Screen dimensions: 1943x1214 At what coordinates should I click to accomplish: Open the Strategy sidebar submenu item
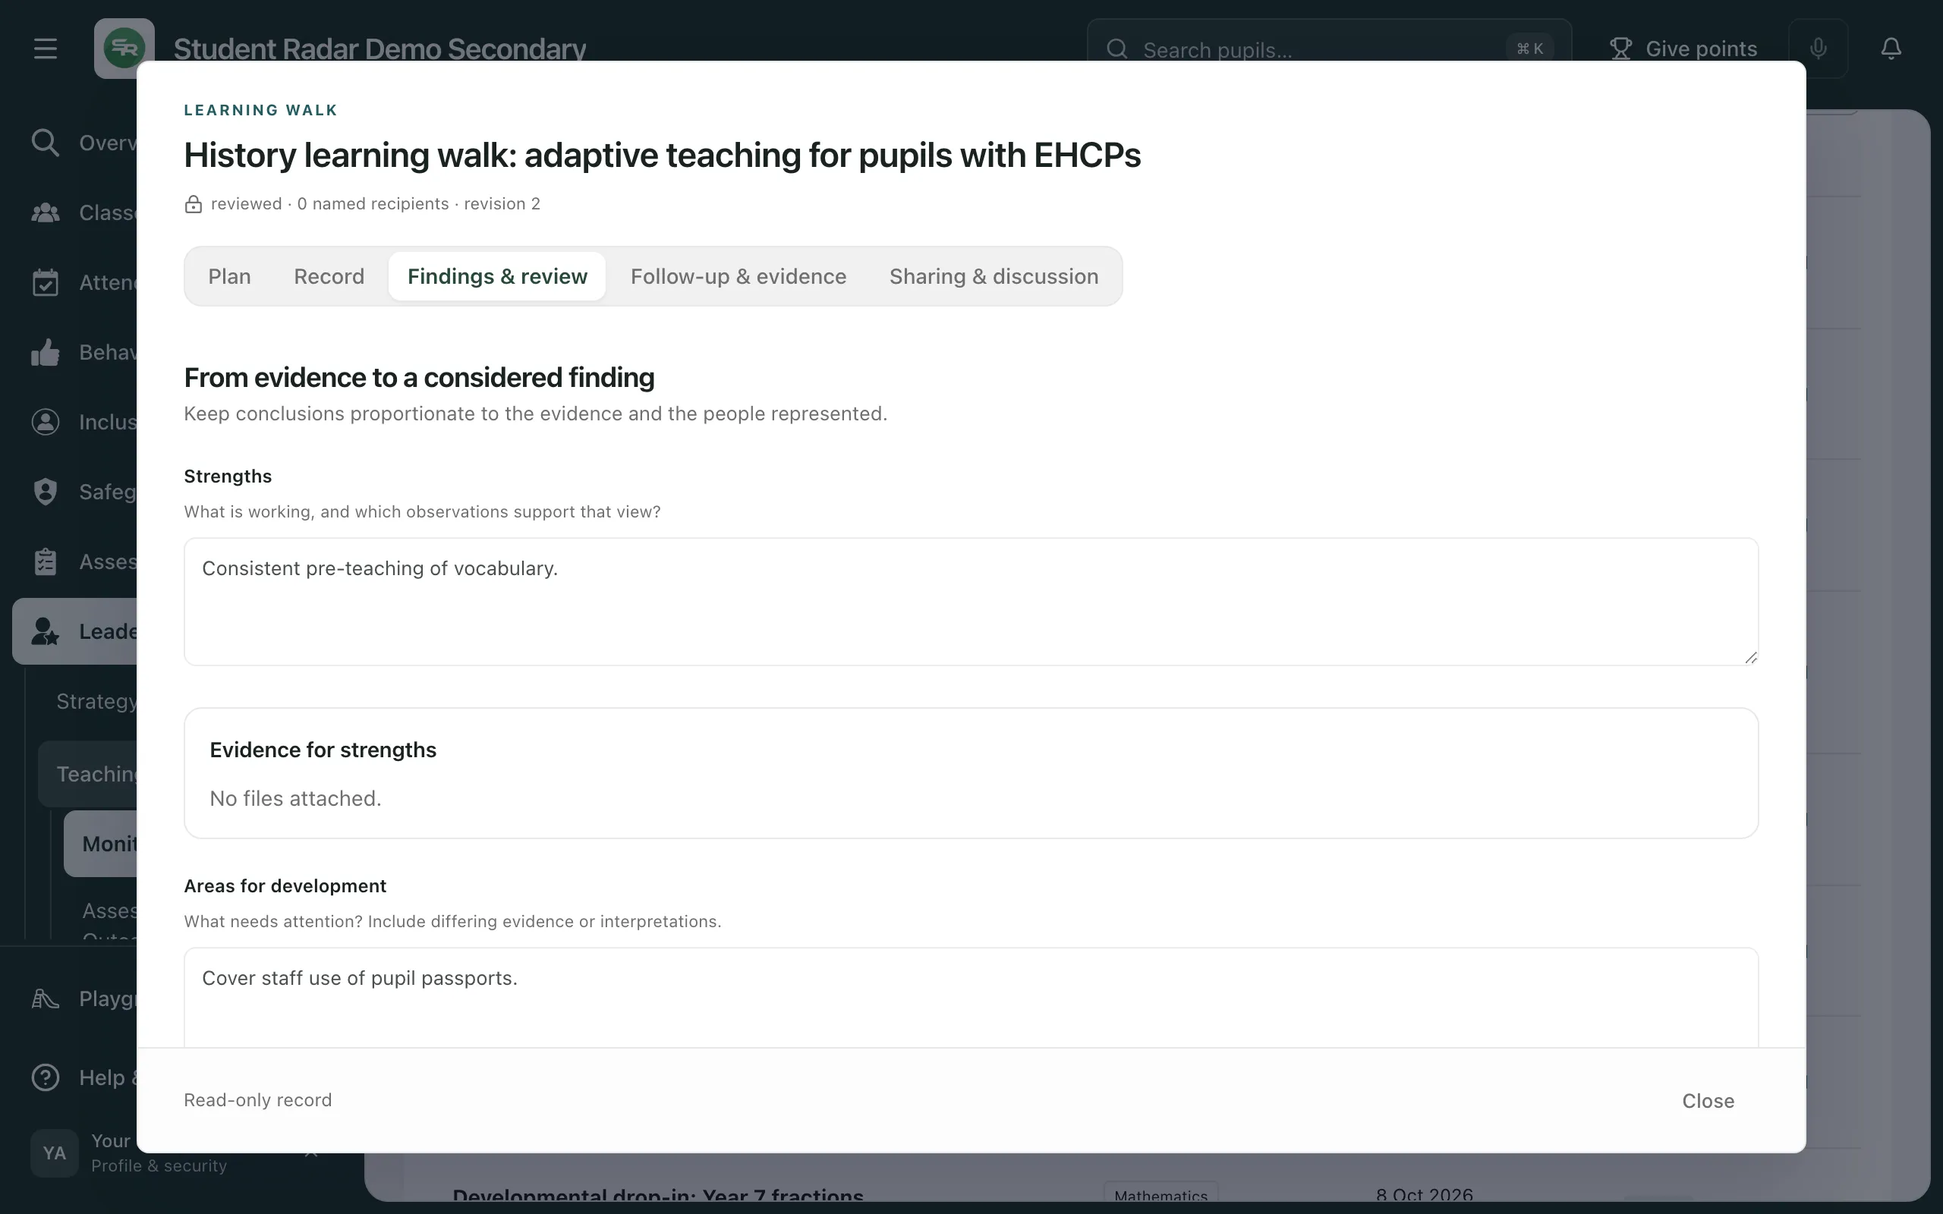[96, 702]
